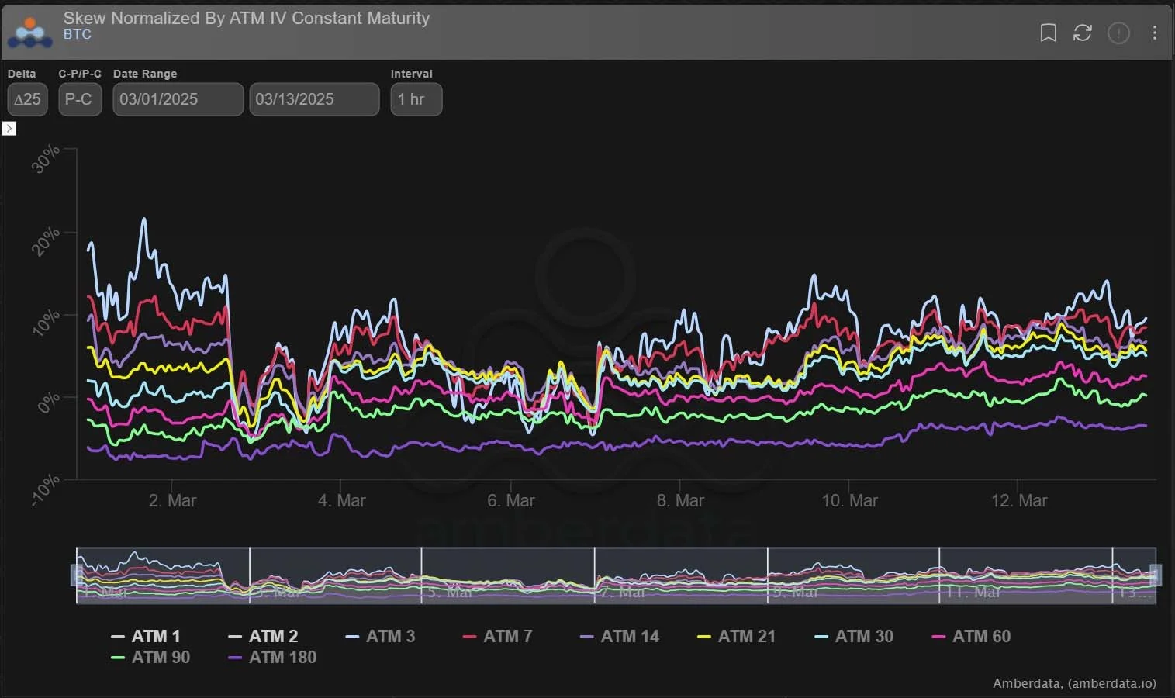The height and width of the screenshot is (698, 1175).
Task: Toggle ATM 14 series in legend
Action: click(x=620, y=637)
